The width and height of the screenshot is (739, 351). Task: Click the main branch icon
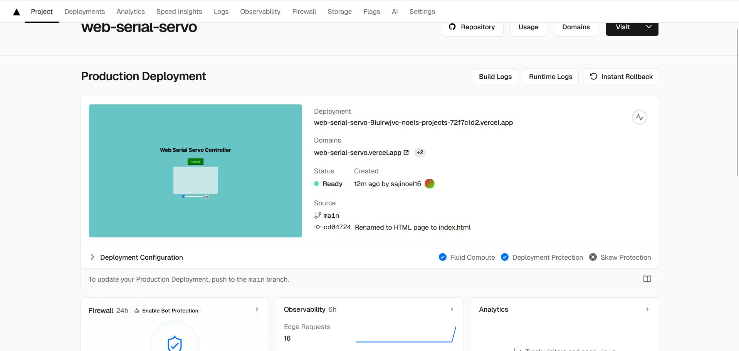tap(317, 215)
